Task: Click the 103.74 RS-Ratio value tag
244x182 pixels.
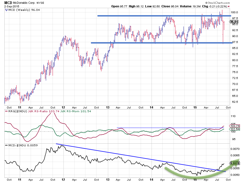Action: click(x=235, y=126)
